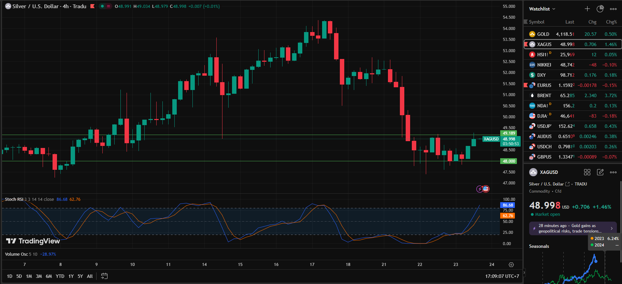The height and width of the screenshot is (284, 622).
Task: Select the 1M time range tab
Action: 29,276
